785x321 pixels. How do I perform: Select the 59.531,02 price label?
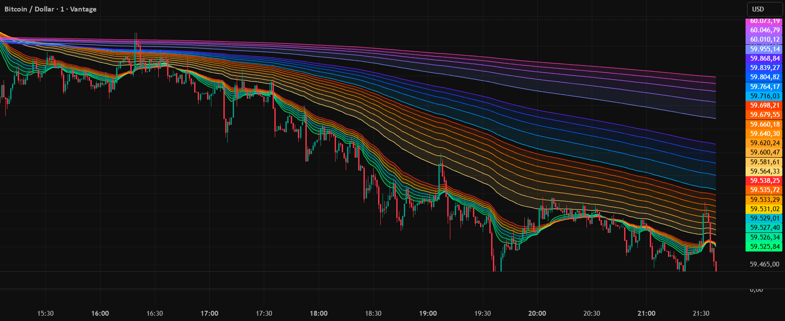point(765,209)
